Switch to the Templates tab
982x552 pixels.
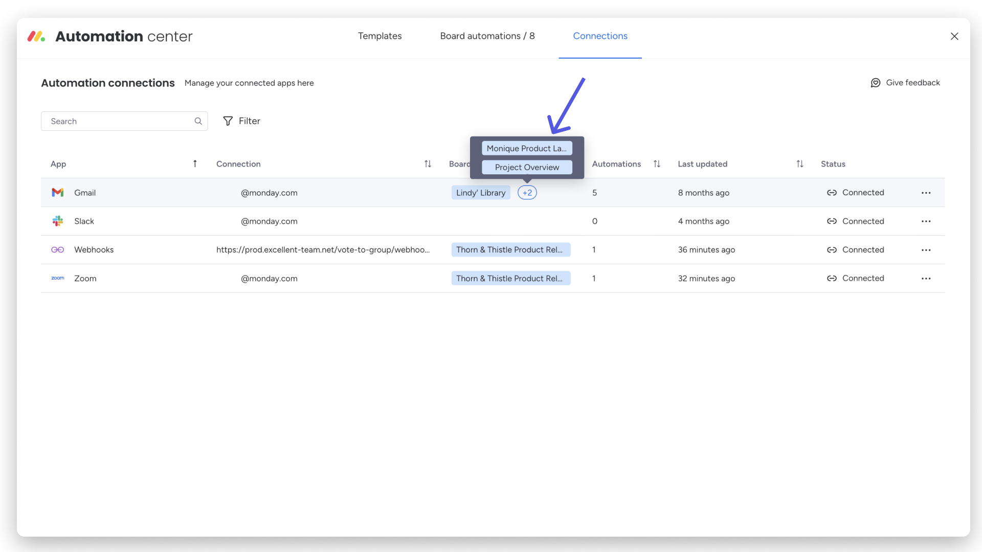tap(380, 36)
